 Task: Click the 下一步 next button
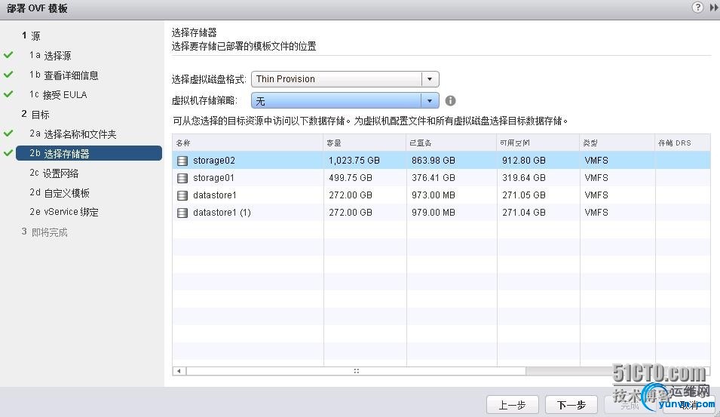pos(571,405)
